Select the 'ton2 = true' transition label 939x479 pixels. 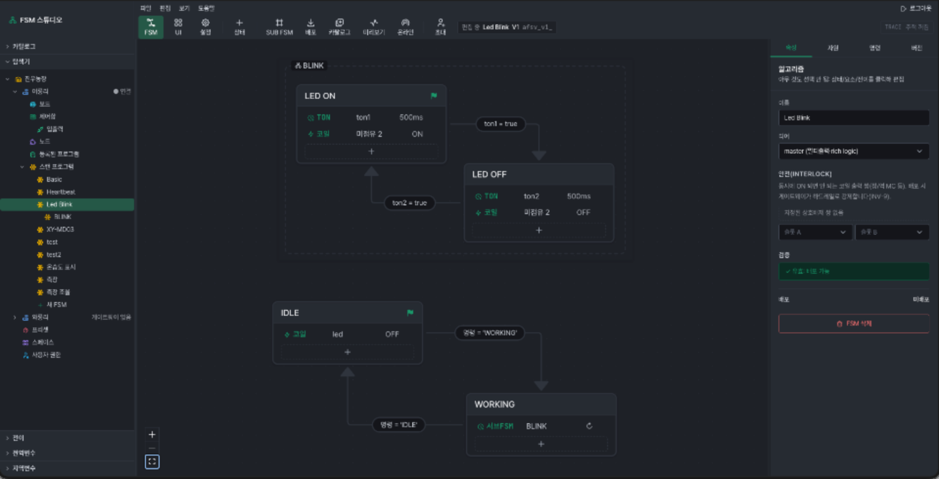click(x=409, y=203)
